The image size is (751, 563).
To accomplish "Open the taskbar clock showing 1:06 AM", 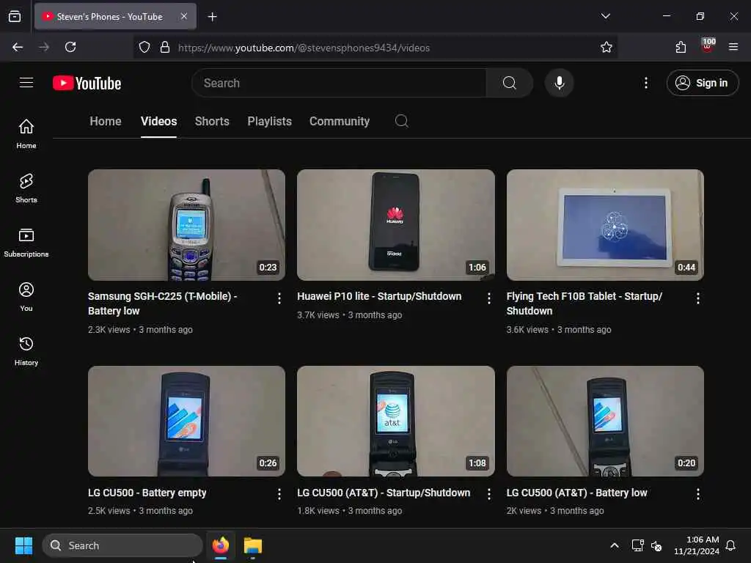I will point(697,545).
